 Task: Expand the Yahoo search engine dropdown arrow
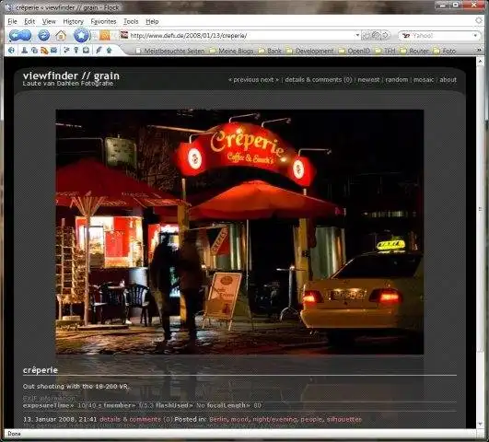[475, 35]
